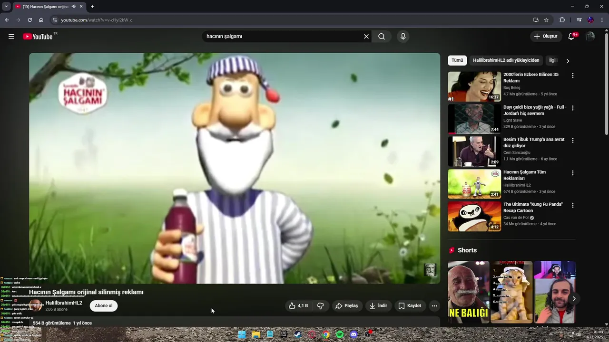Open a new browser tab

tap(92, 7)
